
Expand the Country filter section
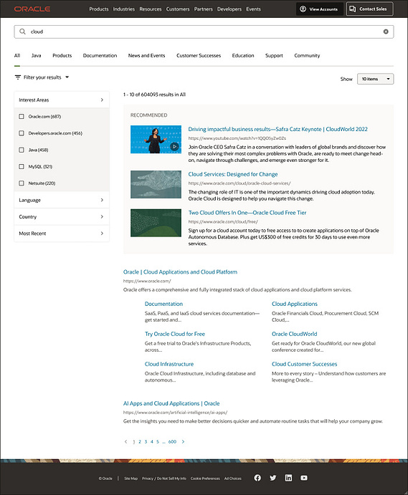62,216
